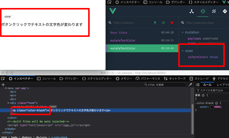This screenshot has width=229, height=138.
Task: Open the パフォーマンス tab
Action: pyautogui.click(x=148, y=79)
